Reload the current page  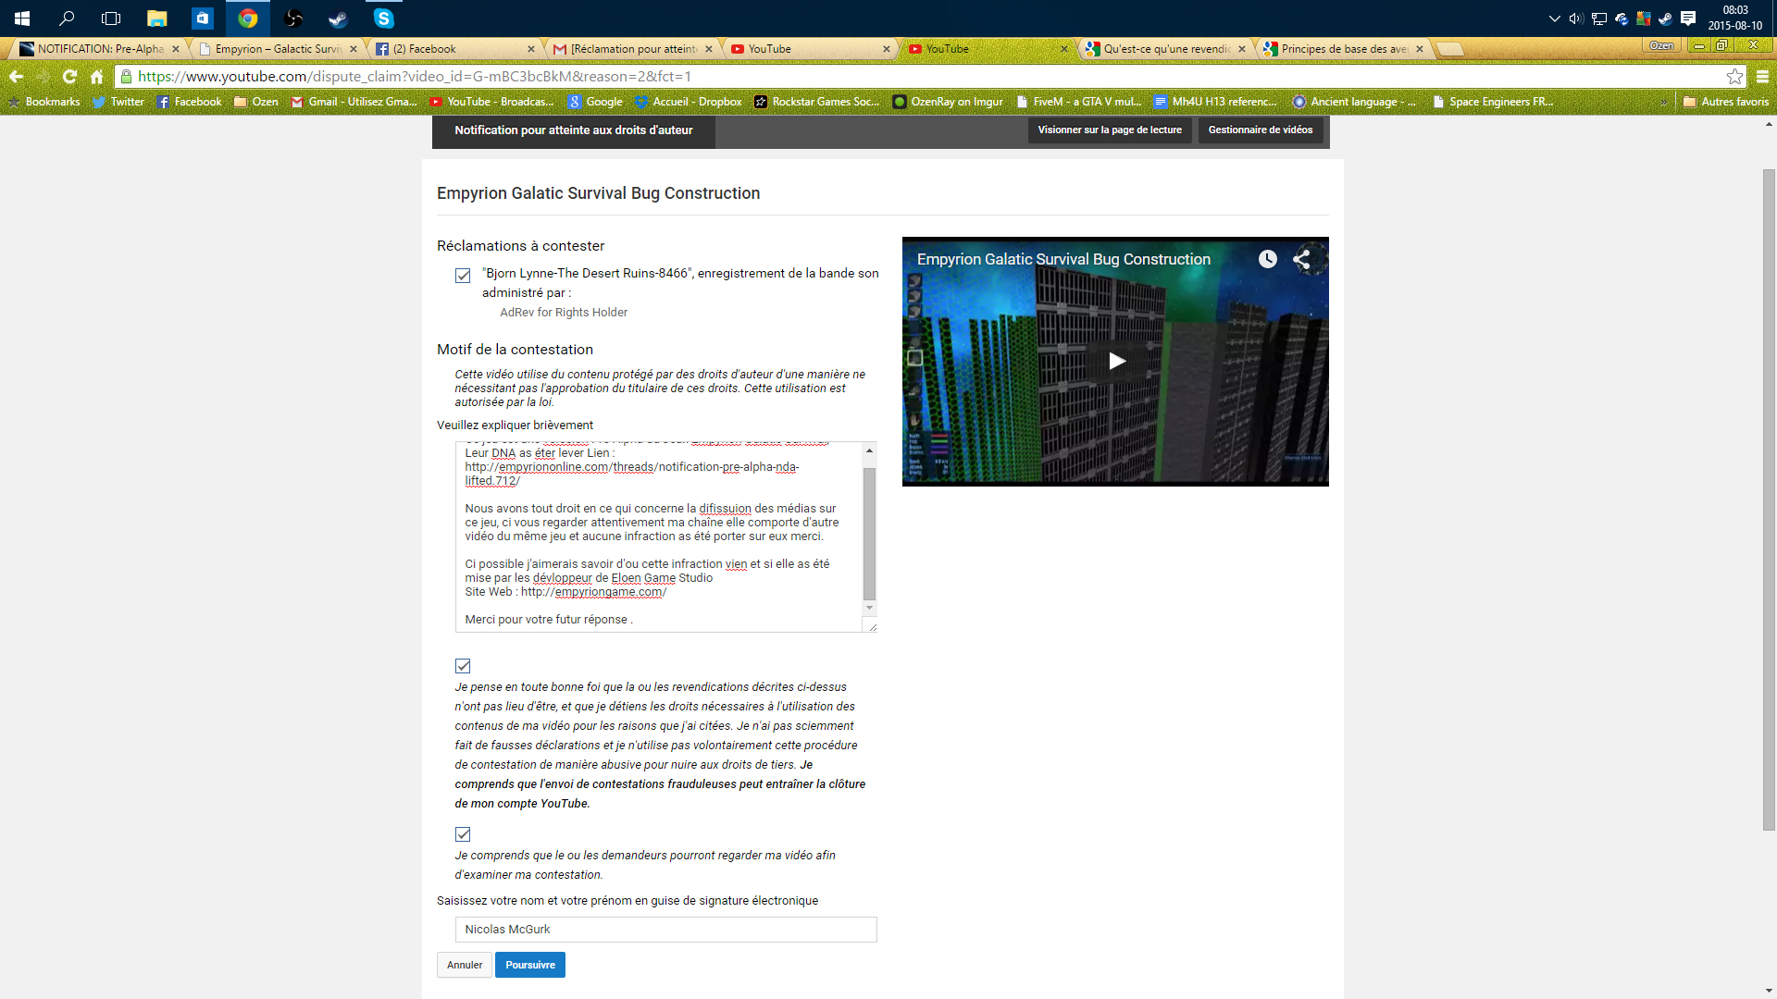[x=69, y=77]
